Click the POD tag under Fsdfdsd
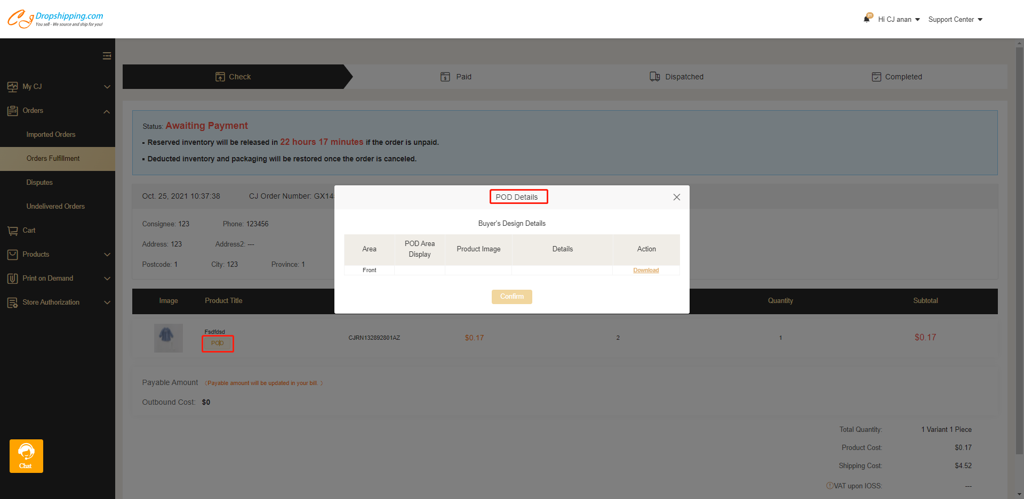The width and height of the screenshot is (1024, 499). [218, 343]
